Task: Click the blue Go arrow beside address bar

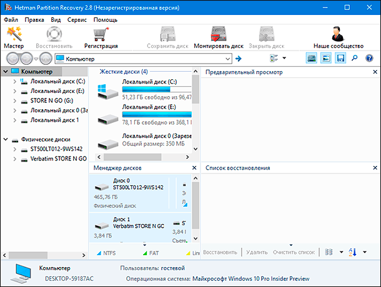Action: [x=239, y=59]
